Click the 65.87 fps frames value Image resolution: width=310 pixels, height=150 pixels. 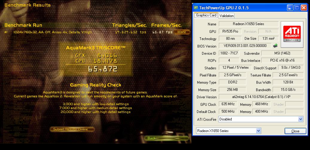[162, 32]
